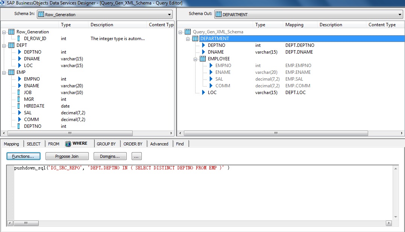Click the arrow icon beside DNAME in DEPT input table
Viewport: 405px width, 232px height.
(x=20, y=59)
